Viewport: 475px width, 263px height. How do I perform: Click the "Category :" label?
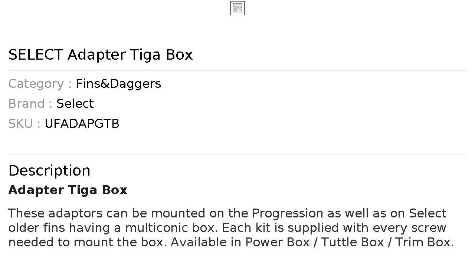40,84
